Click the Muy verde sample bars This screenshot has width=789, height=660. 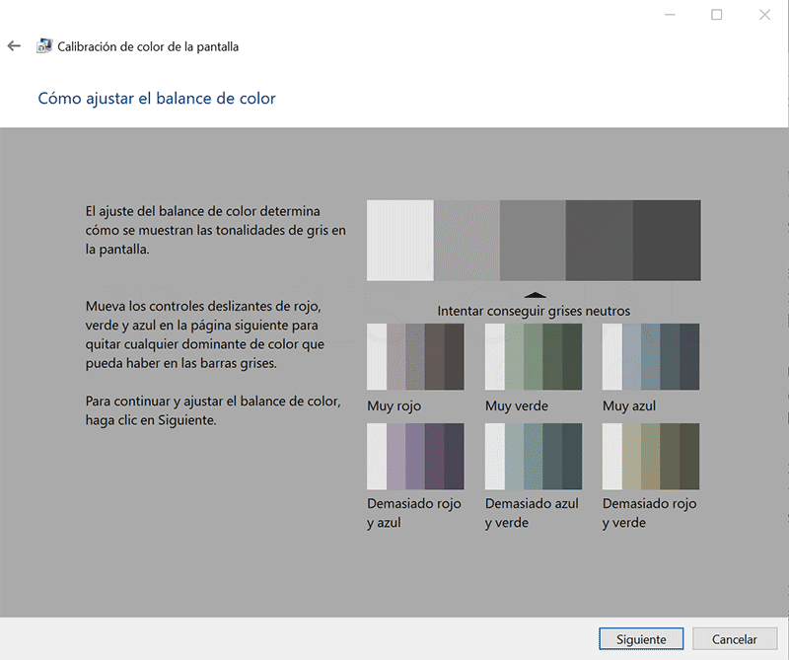click(534, 357)
